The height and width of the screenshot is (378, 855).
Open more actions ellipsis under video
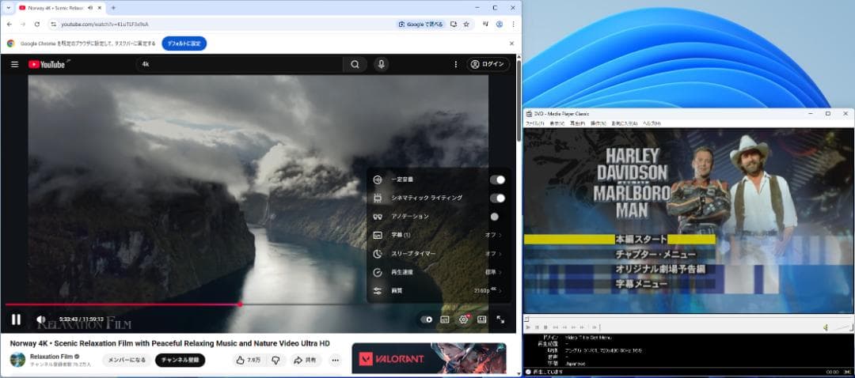[x=336, y=360]
